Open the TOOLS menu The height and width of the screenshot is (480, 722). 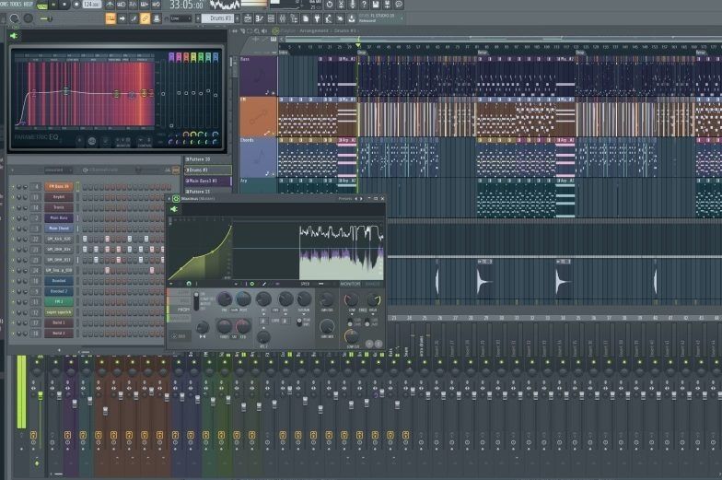tap(16, 4)
